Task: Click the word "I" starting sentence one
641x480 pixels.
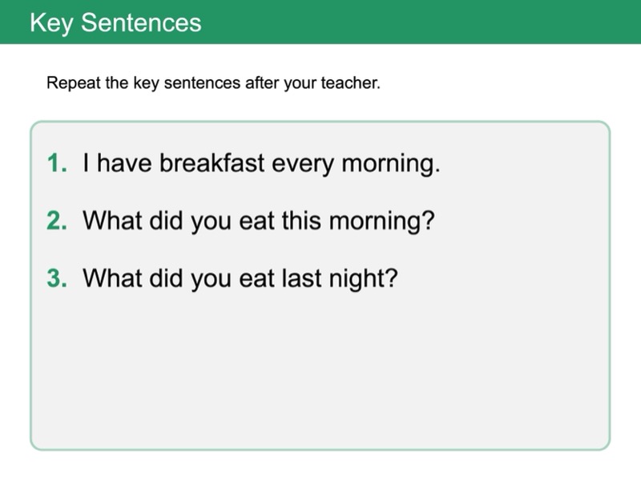Action: [86, 164]
